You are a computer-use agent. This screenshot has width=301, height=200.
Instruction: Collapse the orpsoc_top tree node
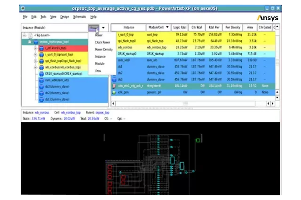coord(30,42)
